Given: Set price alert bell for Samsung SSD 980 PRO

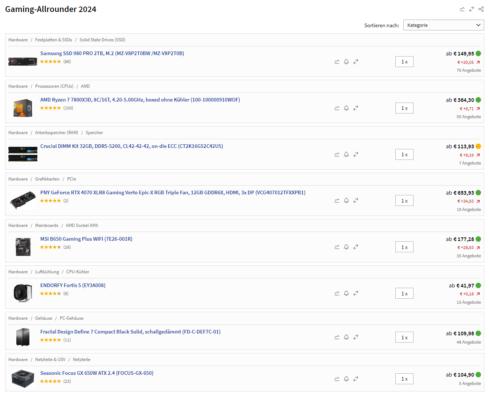Looking at the screenshot, I should point(346,62).
